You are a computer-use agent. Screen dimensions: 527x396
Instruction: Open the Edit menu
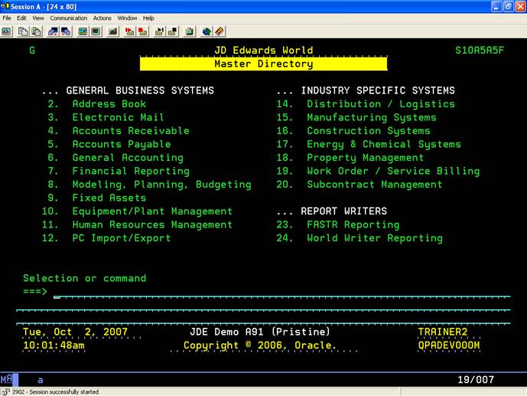21,18
